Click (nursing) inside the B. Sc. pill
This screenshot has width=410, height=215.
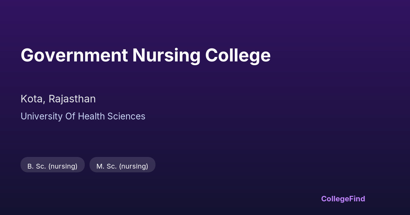[x=63, y=166]
